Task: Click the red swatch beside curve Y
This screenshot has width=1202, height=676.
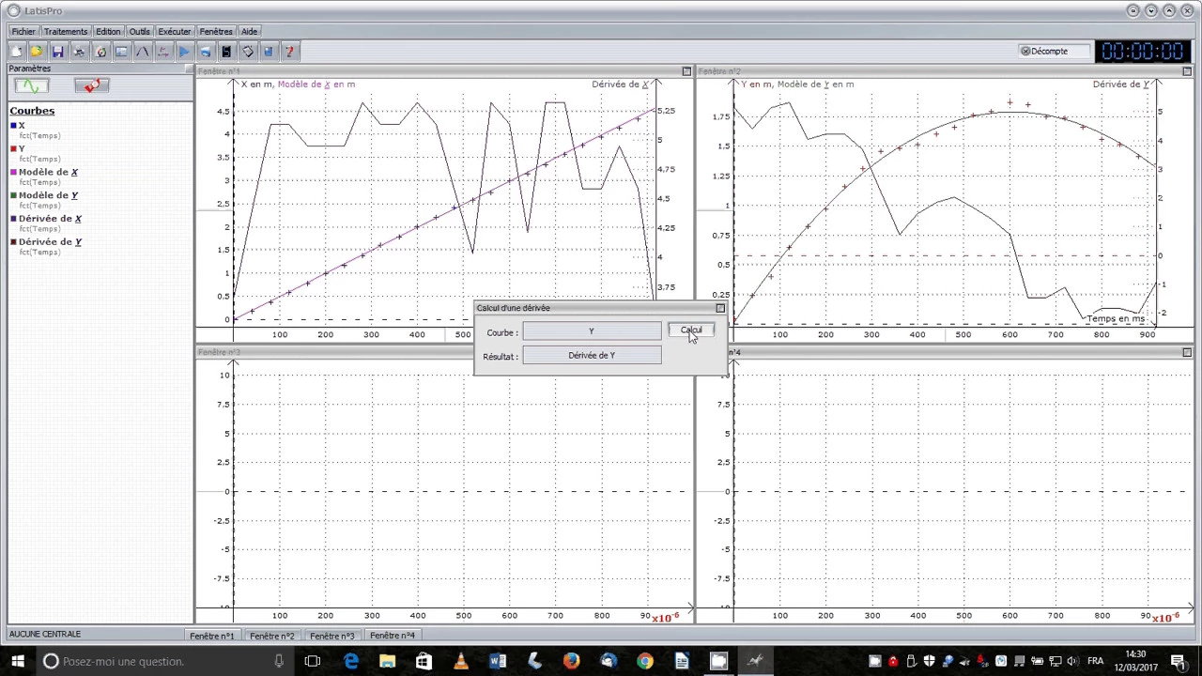Action: pyautogui.click(x=13, y=149)
